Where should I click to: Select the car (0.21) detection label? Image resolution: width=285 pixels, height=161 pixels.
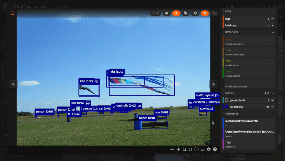[199, 102]
